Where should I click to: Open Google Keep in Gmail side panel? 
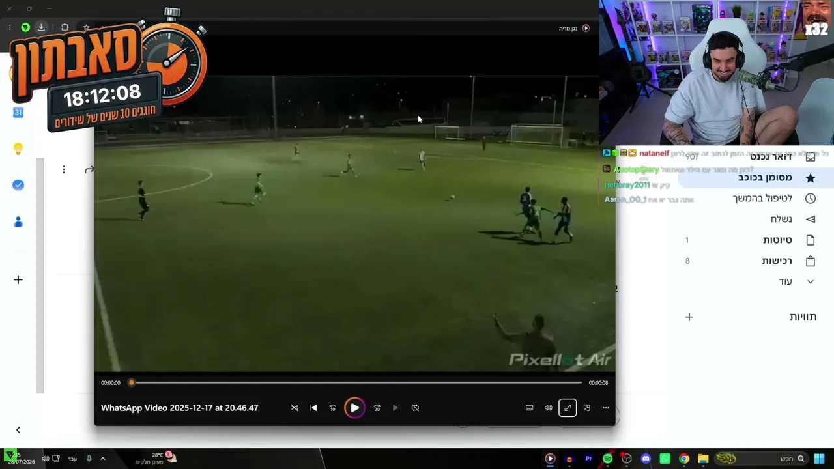18,149
